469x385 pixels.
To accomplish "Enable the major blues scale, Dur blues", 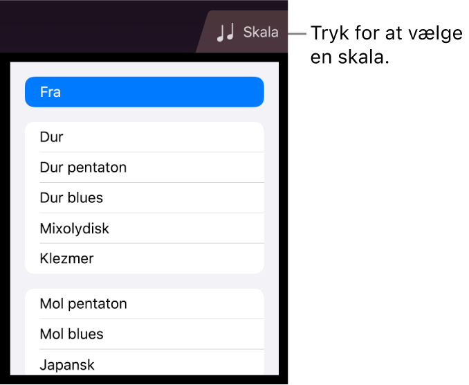I will [144, 198].
